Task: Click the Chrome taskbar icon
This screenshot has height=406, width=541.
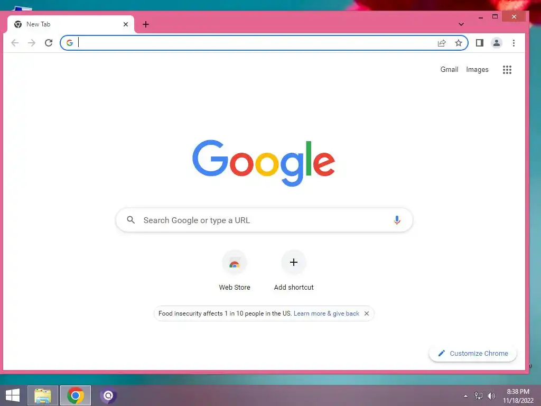Action: click(76, 395)
